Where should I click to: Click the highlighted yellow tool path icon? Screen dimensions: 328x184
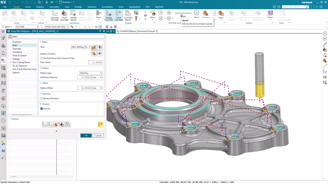point(100,124)
